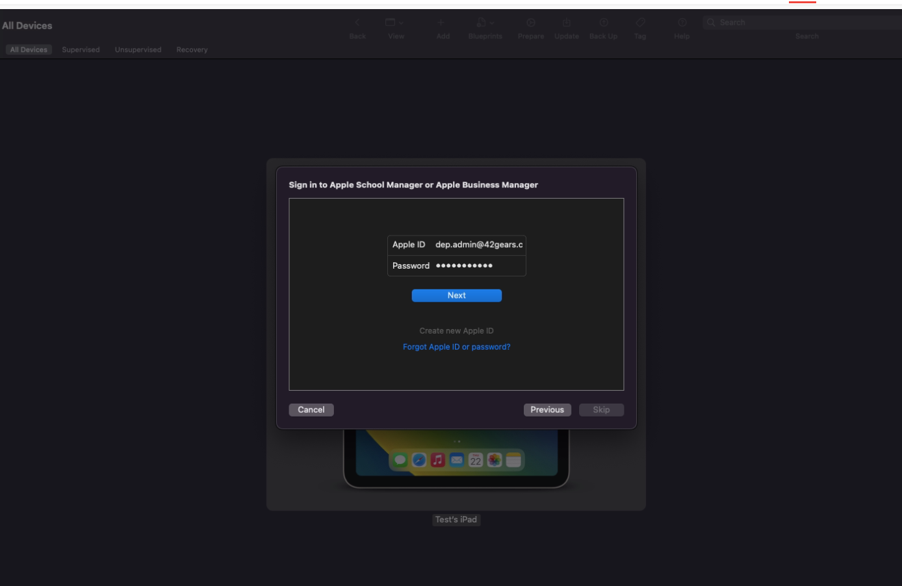
Task: Click the Add toolbar icon
Action: [x=441, y=23]
